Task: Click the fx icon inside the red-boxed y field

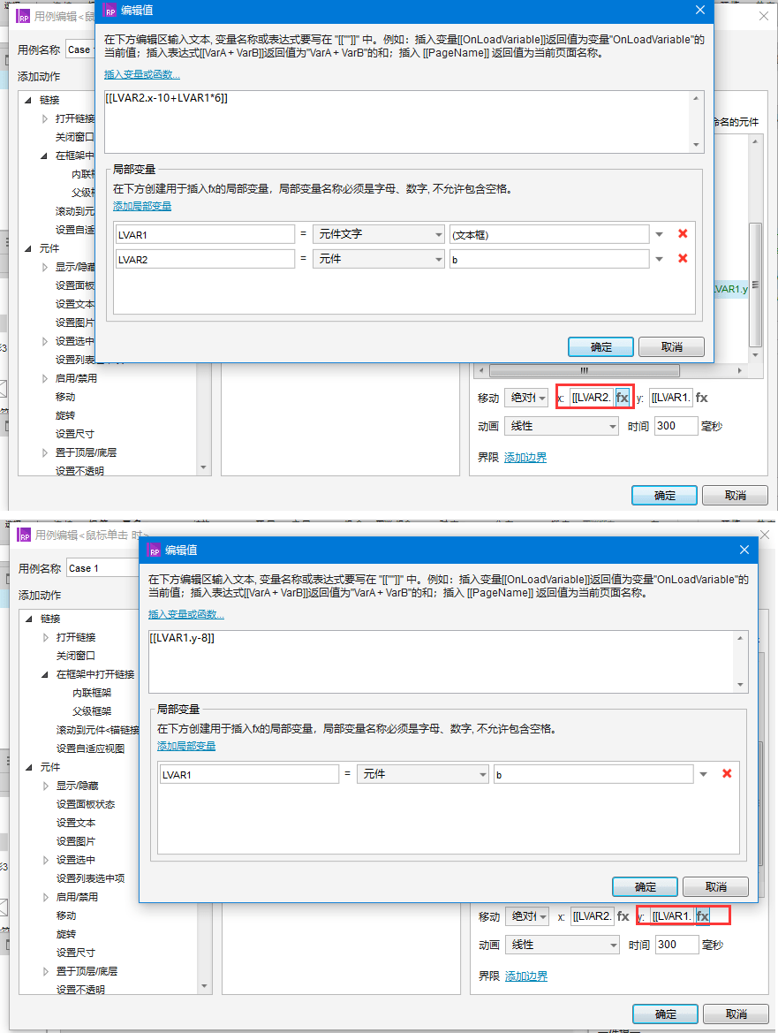Action: coord(703,916)
